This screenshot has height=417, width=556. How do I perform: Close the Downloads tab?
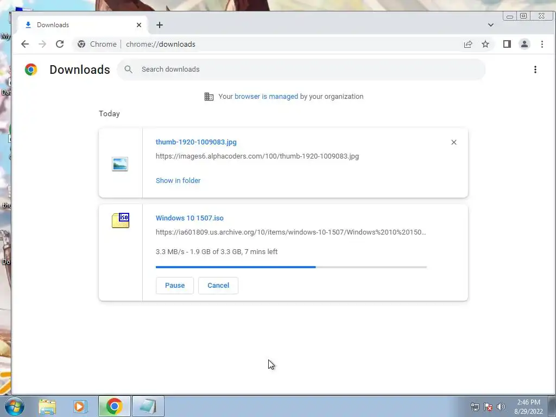click(139, 25)
